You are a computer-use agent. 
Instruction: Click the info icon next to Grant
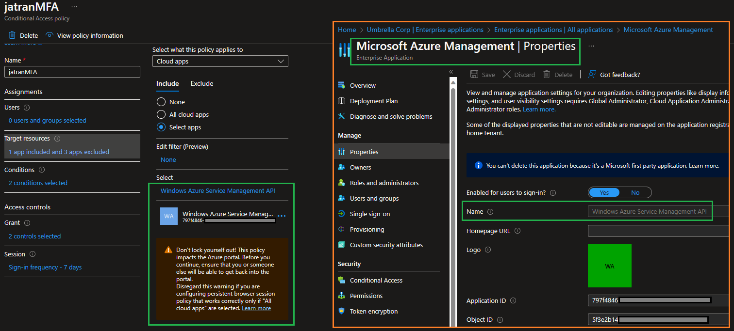pyautogui.click(x=27, y=223)
